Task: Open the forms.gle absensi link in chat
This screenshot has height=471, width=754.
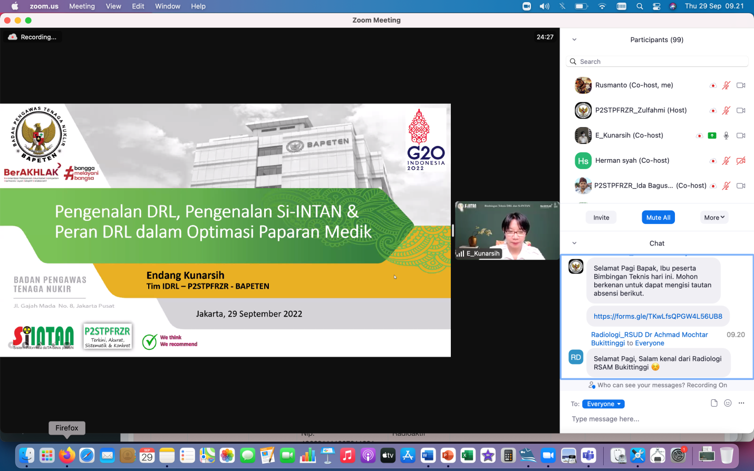Action: [x=658, y=316]
